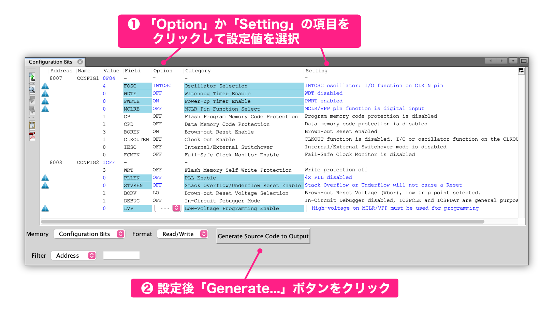Open the Memory Configuration Bits dropdown
This screenshot has height=312, width=554.
click(89, 234)
